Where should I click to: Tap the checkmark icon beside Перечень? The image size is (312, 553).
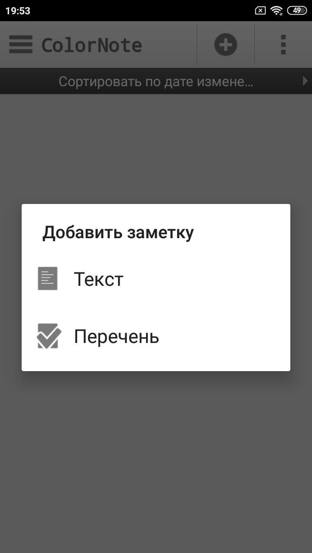(x=49, y=336)
